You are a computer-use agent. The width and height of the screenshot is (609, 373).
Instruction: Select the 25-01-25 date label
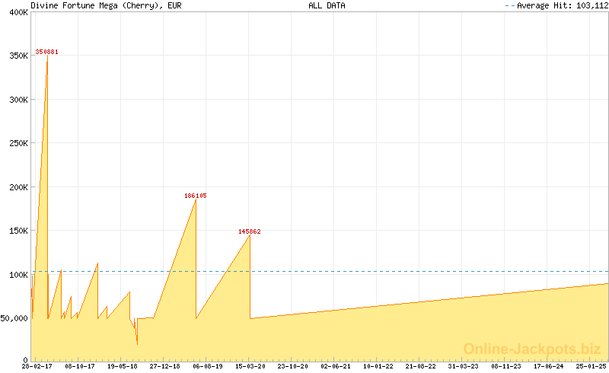coord(591,366)
